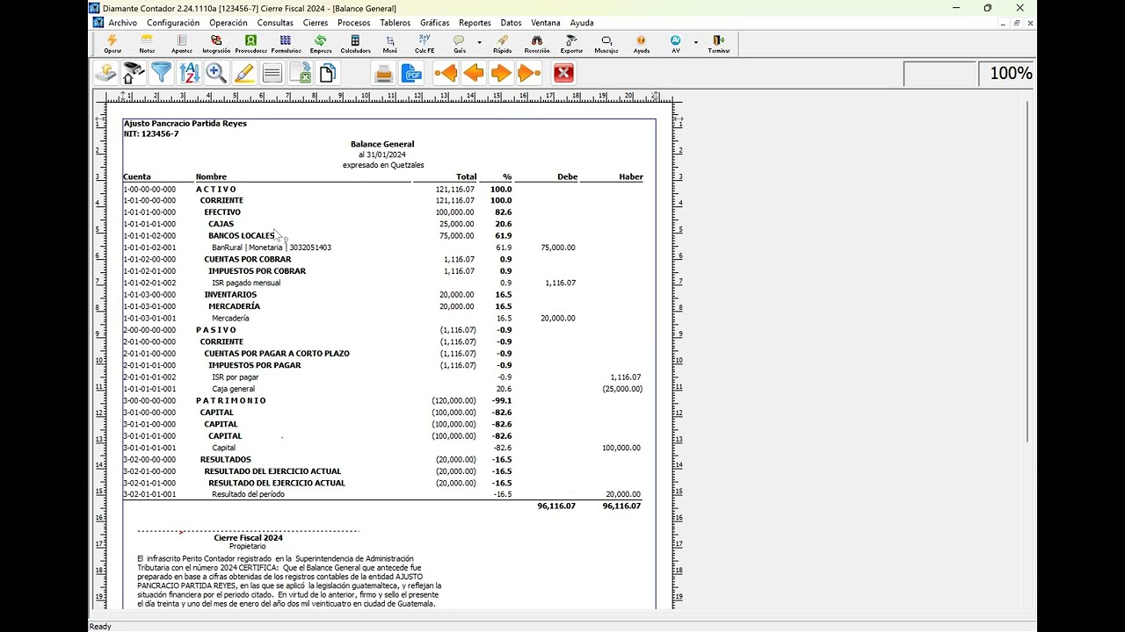This screenshot has width=1125, height=632.
Task: Open the Calculadora icon
Action: (x=355, y=44)
